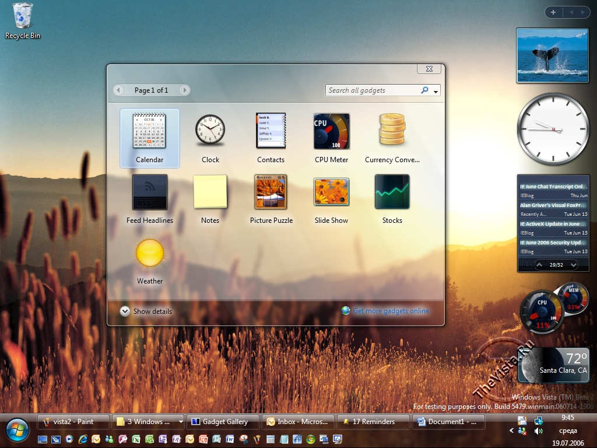Open the search options dropdown arrow

pos(436,91)
